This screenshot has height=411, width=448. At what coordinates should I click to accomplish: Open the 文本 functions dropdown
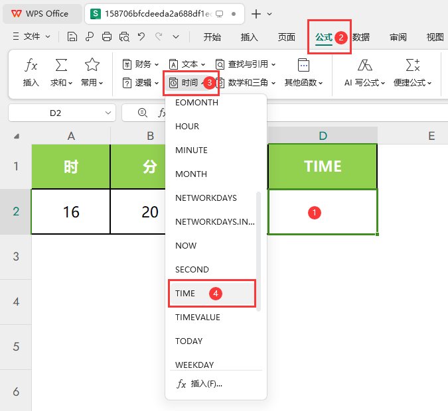click(x=187, y=64)
